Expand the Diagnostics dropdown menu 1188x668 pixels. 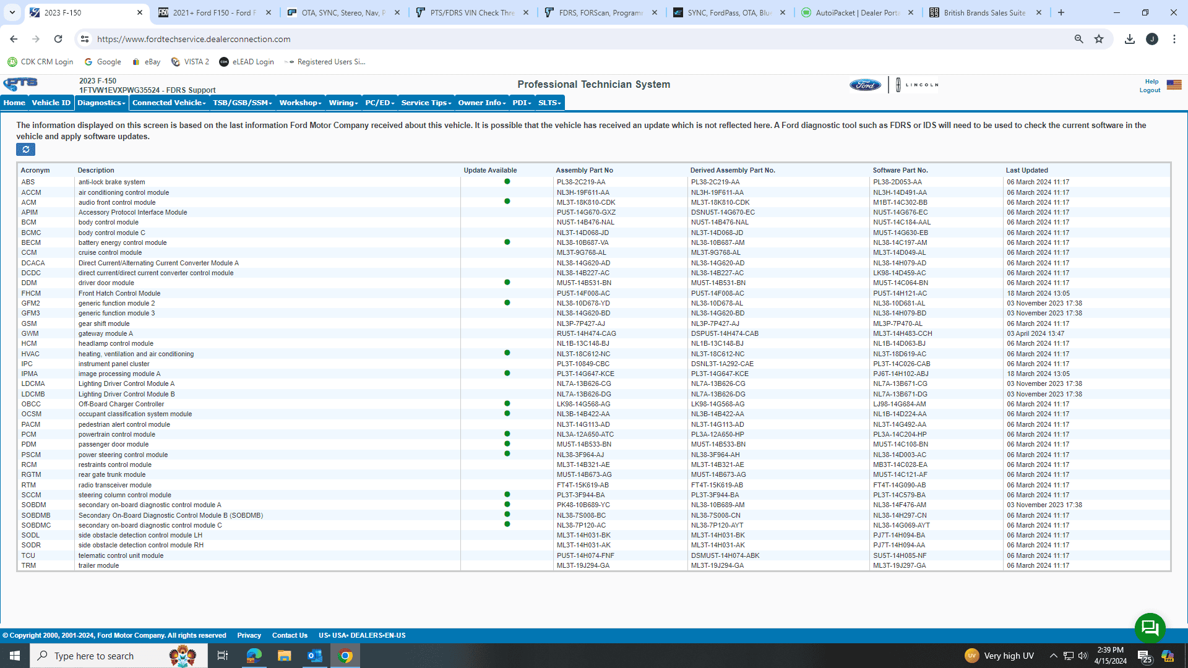tap(101, 103)
